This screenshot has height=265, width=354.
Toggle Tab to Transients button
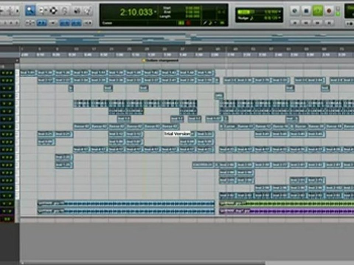pyautogui.click(x=42, y=23)
